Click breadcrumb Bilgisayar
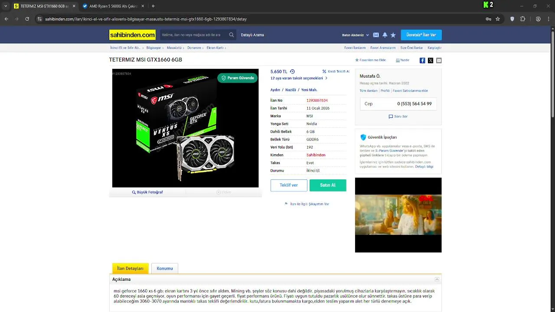 153,48
